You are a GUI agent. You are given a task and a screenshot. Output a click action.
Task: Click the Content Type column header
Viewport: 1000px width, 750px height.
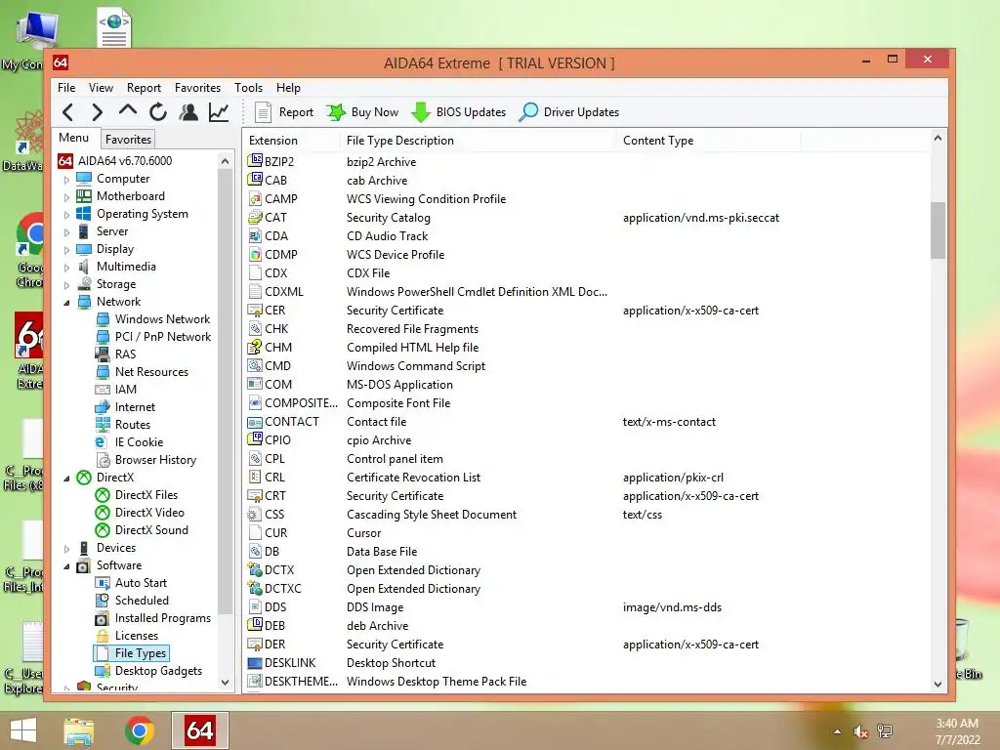(709, 141)
